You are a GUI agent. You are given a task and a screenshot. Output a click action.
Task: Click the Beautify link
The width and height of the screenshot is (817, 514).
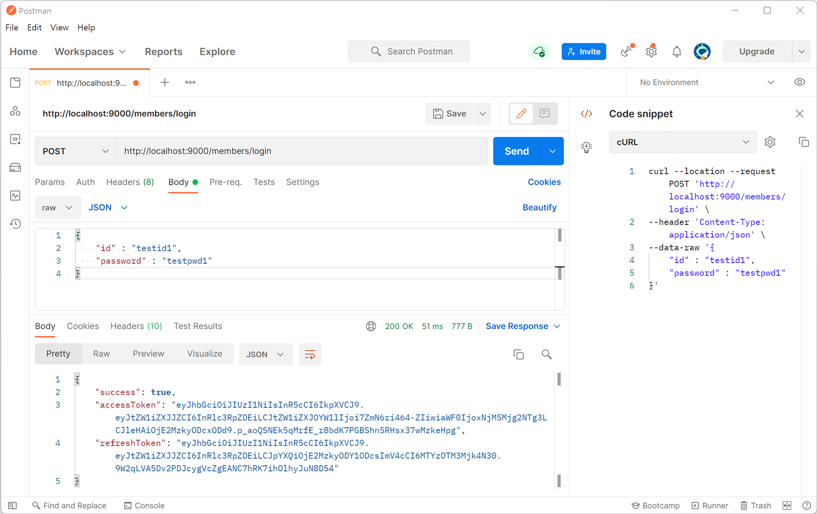tap(539, 208)
